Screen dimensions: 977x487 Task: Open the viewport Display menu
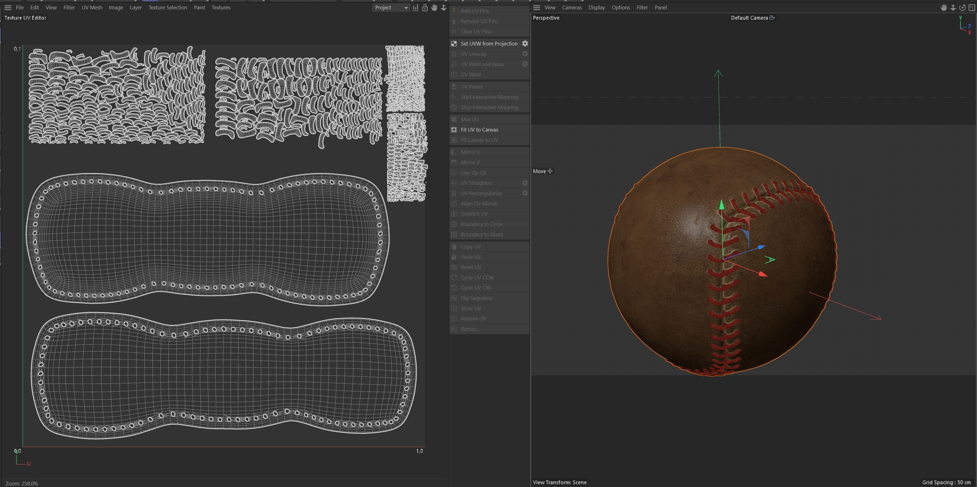coord(596,7)
